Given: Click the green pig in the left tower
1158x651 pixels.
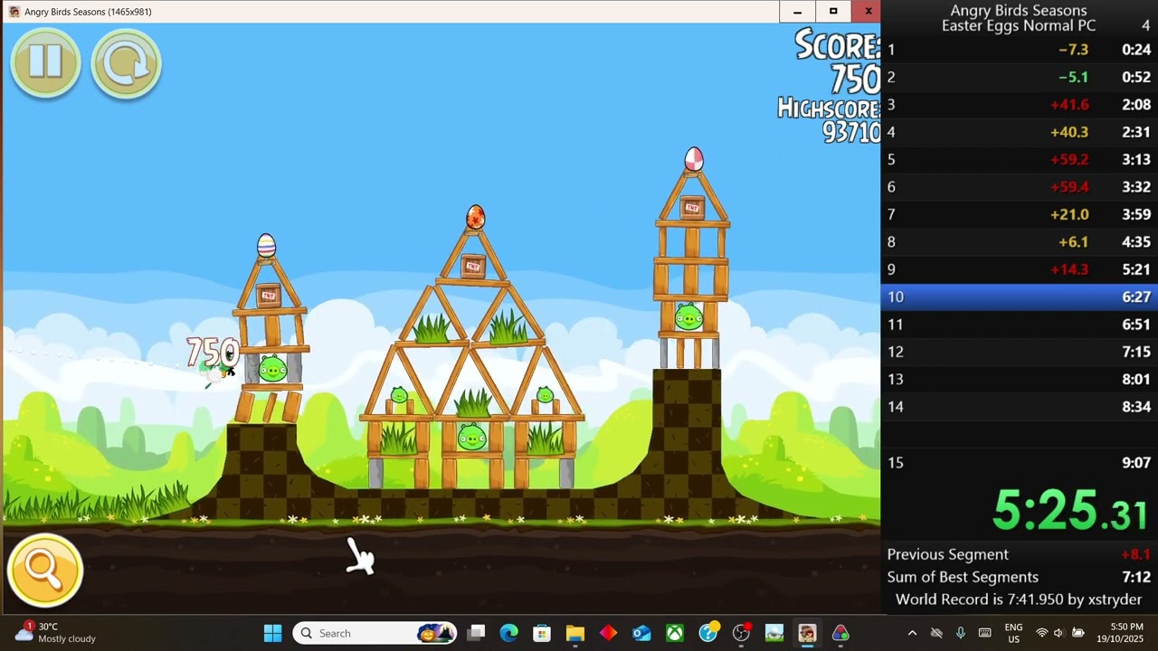Looking at the screenshot, I should [272, 369].
